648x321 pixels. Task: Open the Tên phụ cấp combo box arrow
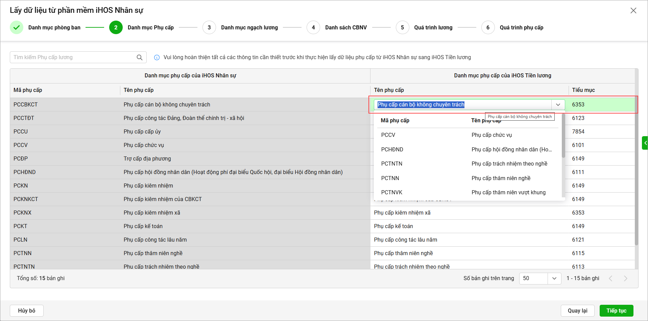(x=558, y=105)
